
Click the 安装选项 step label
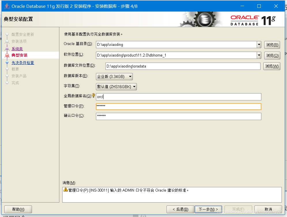[19, 42]
